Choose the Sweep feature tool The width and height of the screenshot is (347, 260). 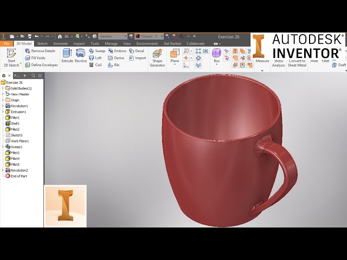(97, 51)
